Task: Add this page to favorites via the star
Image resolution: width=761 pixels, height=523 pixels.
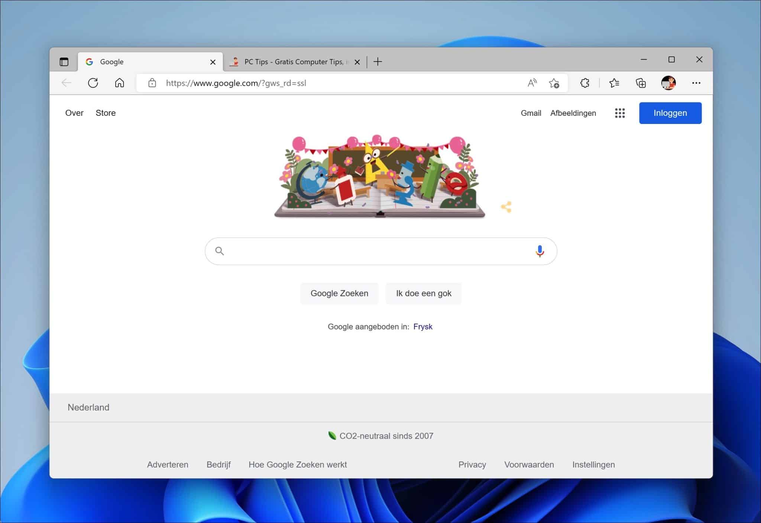Action: 554,83
